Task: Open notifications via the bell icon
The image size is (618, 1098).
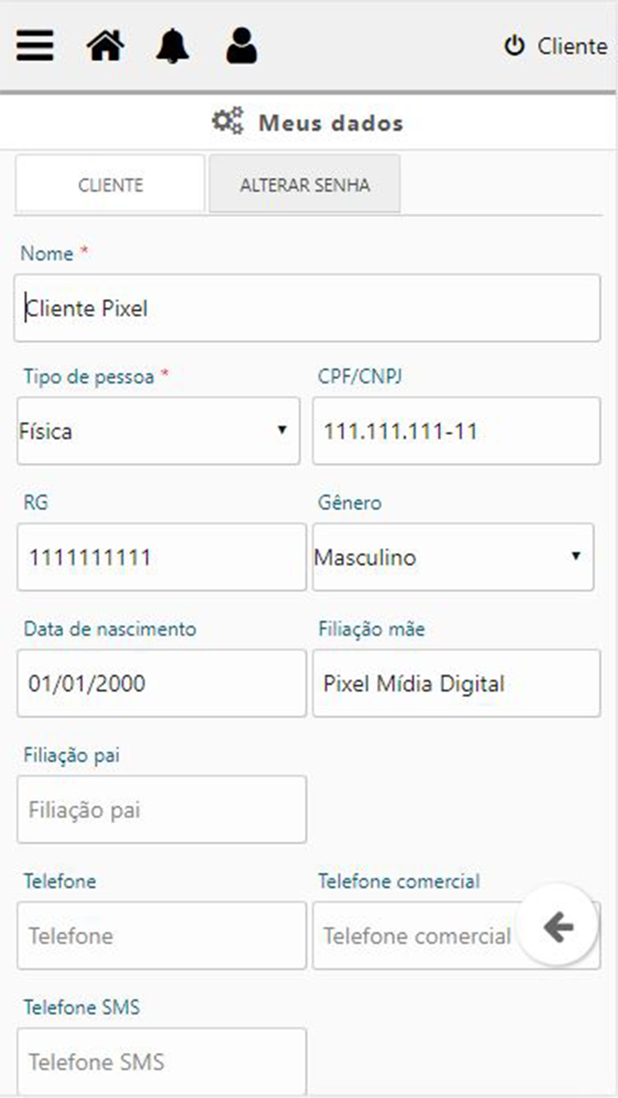Action: tap(173, 46)
